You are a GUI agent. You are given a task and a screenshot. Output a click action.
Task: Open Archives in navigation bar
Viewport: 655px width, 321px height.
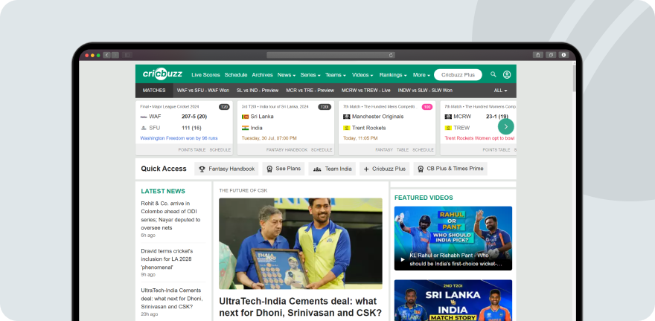[262, 74]
